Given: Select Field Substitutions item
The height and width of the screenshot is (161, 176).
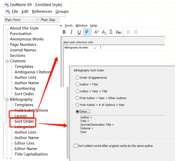Looking at the screenshot, I should click(x=31, y=110).
